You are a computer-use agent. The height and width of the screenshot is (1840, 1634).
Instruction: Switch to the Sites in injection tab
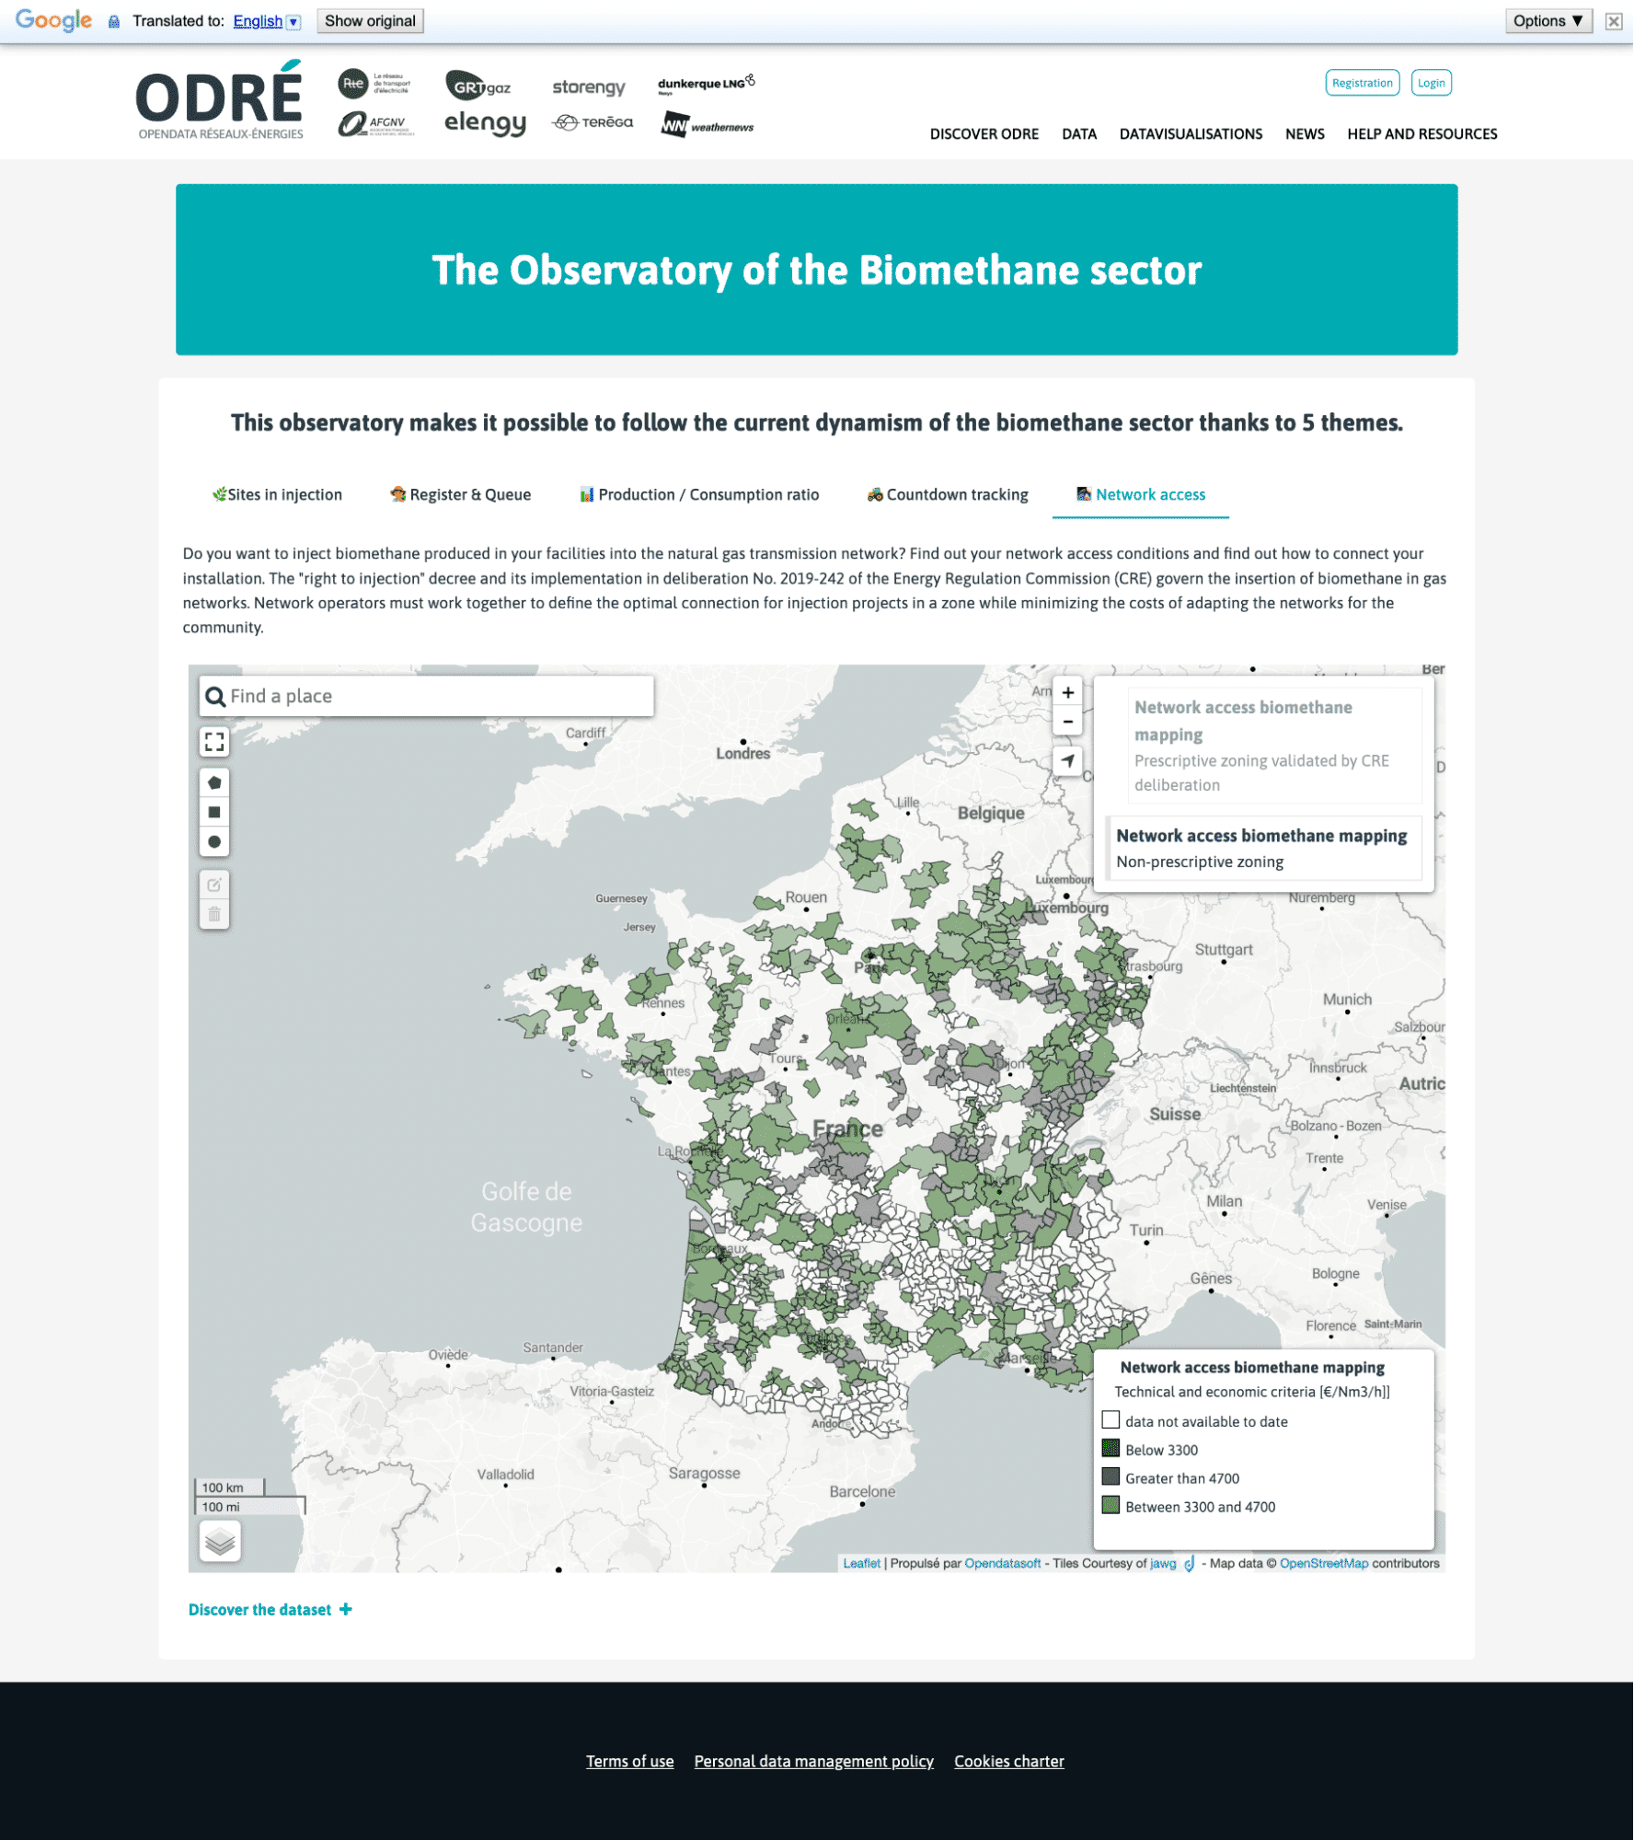point(277,494)
